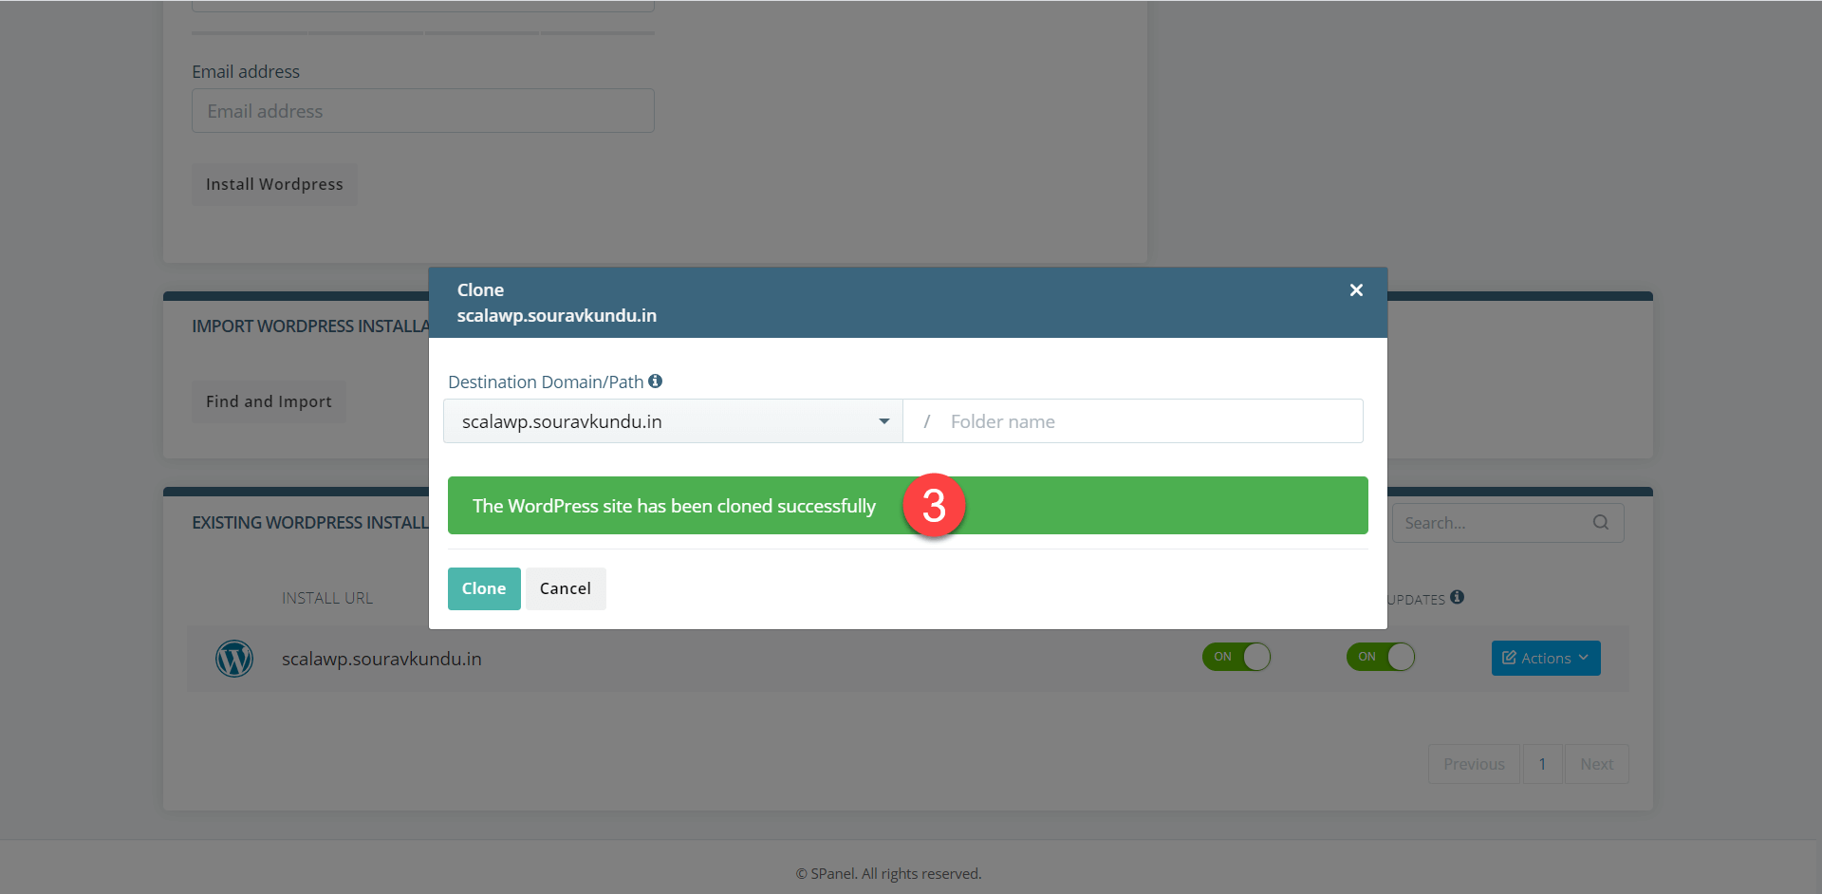Viewport: 1822px width, 894px height.
Task: Toggle the first ON switch for scalawp.souravkundu.in
Action: click(1236, 657)
